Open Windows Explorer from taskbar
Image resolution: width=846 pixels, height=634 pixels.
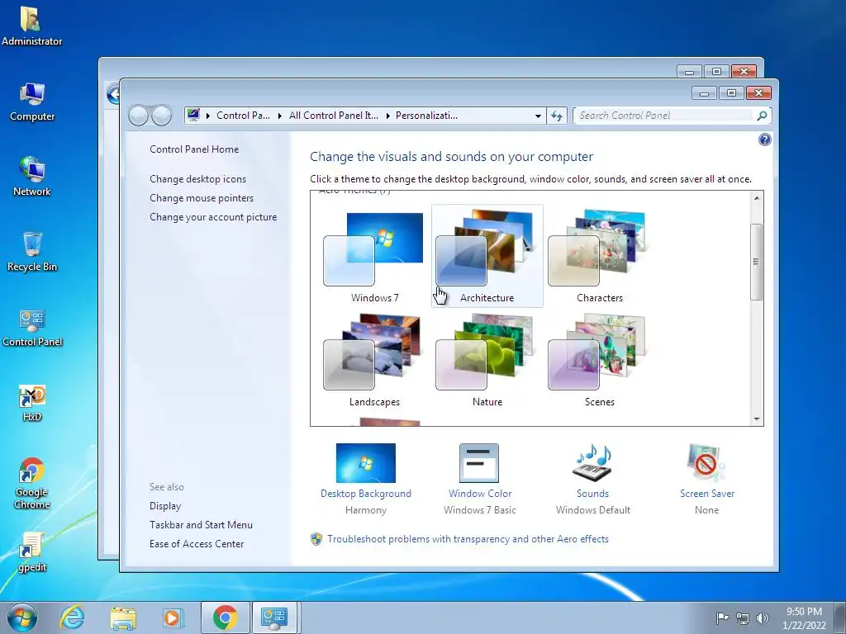pos(122,617)
